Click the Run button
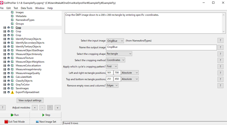 (15, 115)
